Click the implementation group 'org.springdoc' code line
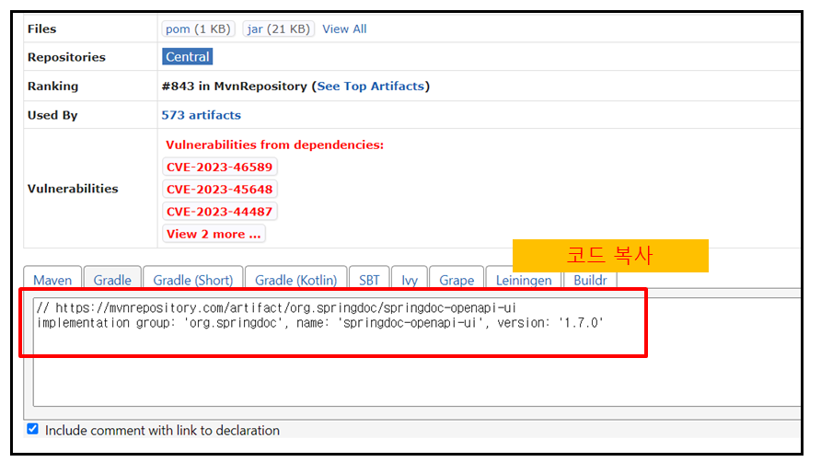Screen dimensions: 821x462 pyautogui.click(x=320, y=323)
